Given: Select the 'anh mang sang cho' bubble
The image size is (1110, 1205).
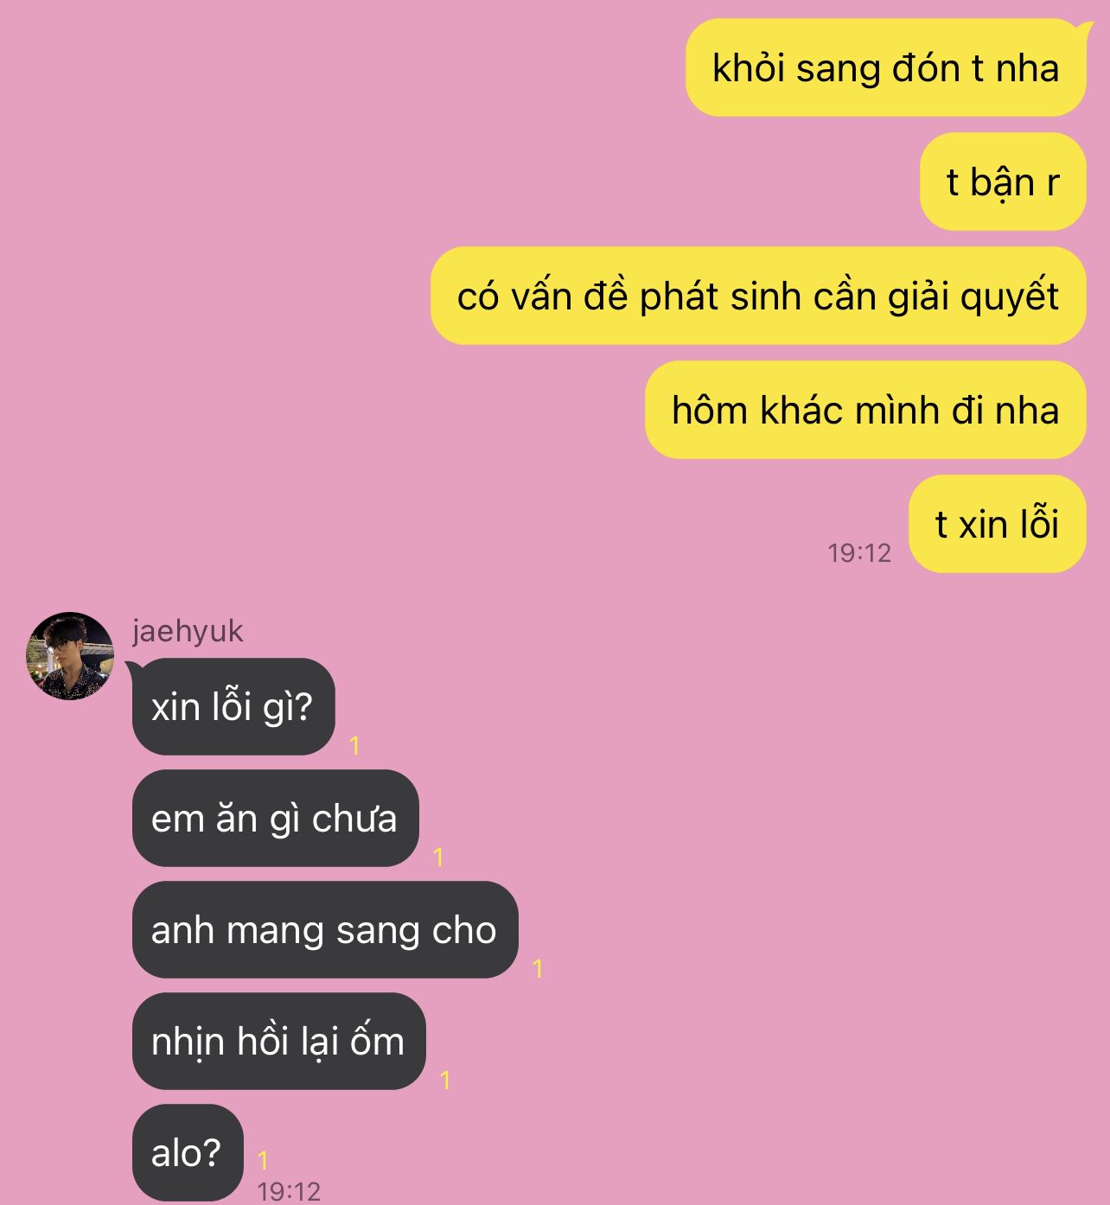Looking at the screenshot, I should point(325,929).
